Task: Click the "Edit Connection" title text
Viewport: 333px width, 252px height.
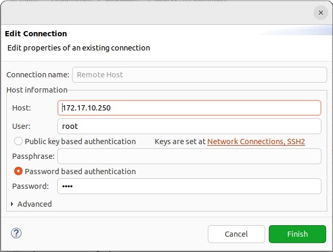Action: pos(36,34)
